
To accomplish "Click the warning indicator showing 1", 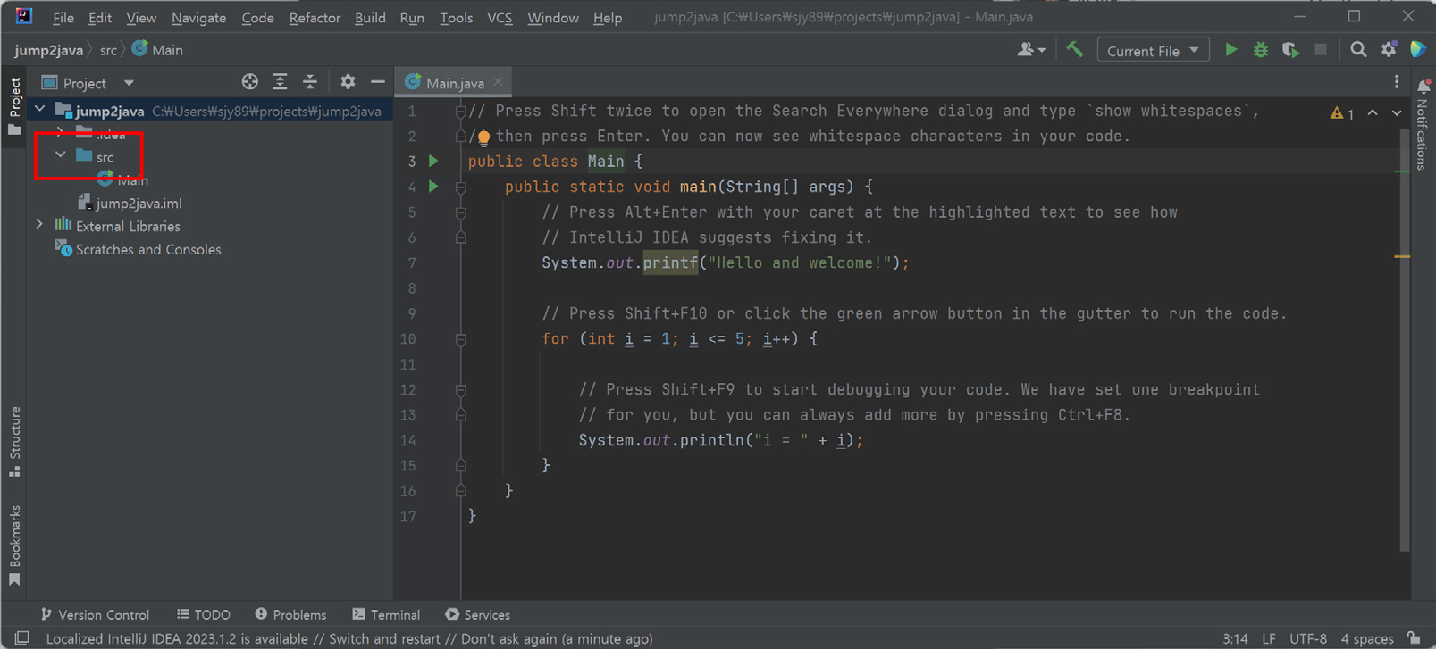I will coord(1342,113).
